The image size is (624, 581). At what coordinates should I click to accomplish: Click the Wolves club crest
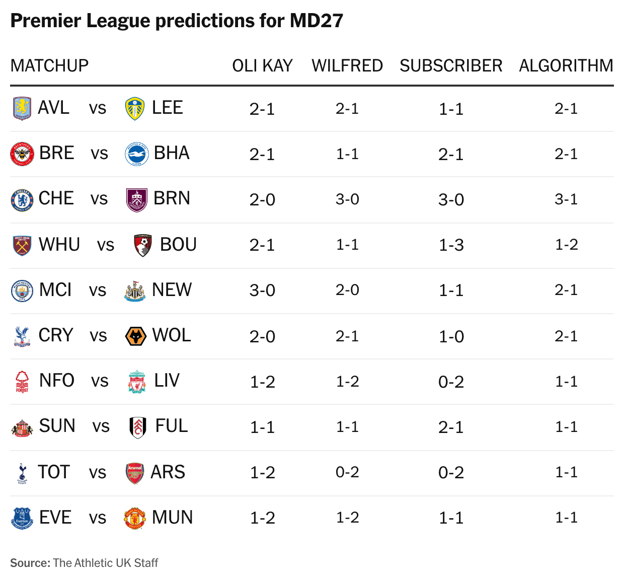click(x=135, y=336)
